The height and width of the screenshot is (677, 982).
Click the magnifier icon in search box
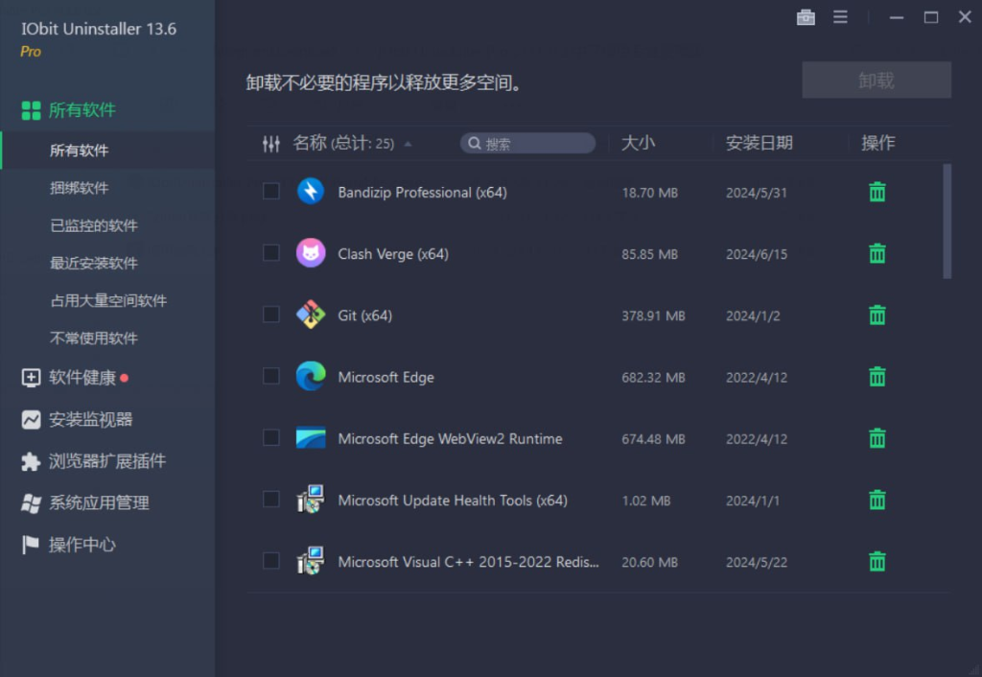pyautogui.click(x=475, y=144)
